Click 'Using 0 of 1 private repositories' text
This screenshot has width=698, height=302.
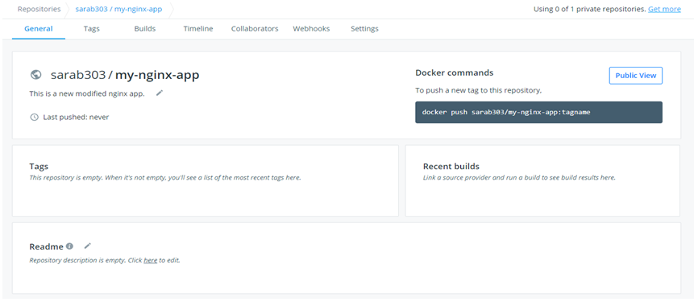pos(590,9)
